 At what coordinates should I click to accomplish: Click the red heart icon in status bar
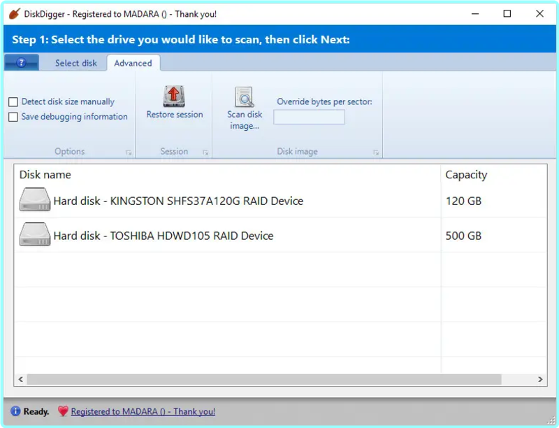(63, 411)
